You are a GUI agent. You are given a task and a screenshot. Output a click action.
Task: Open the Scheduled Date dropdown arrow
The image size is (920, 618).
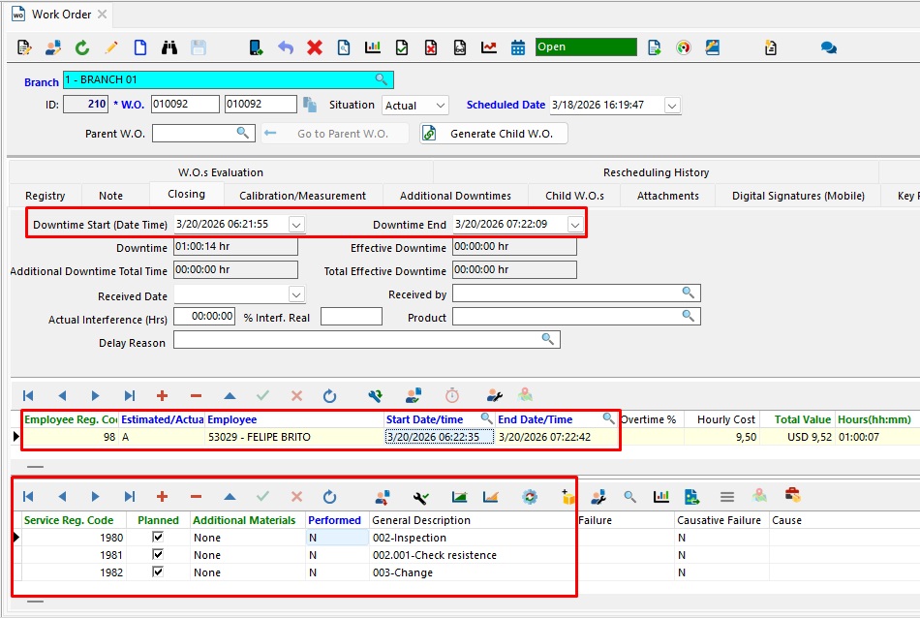tap(672, 105)
